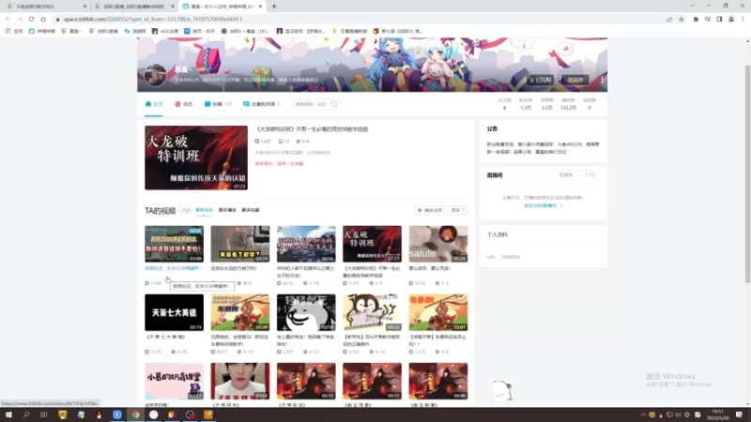Open the Chrome three-dot menu
The height and width of the screenshot is (422, 751).
tap(743, 19)
